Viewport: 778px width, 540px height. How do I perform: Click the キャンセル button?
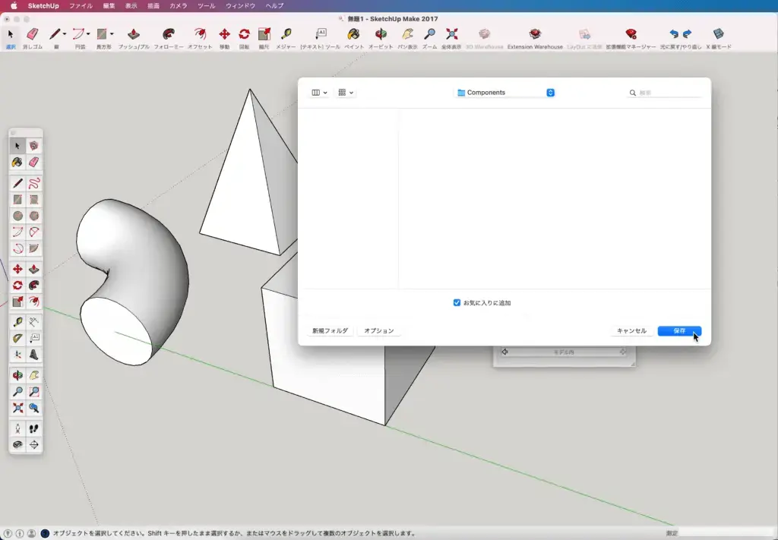[631, 330]
